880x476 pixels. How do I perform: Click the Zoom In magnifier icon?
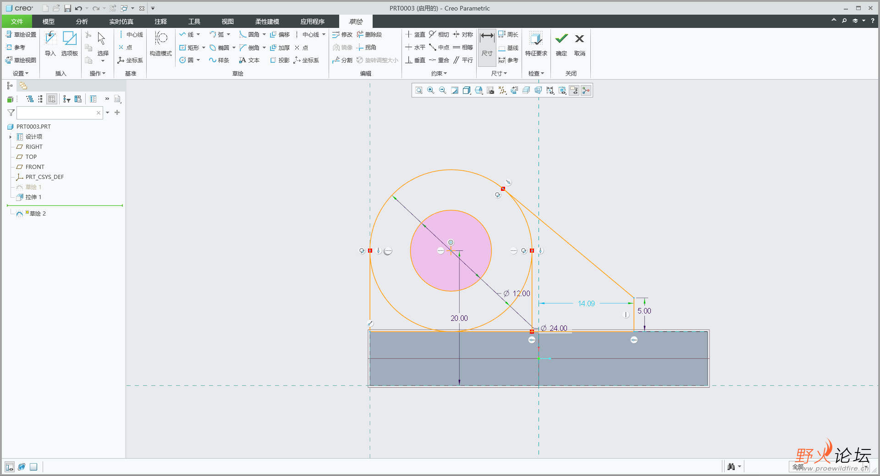point(431,91)
